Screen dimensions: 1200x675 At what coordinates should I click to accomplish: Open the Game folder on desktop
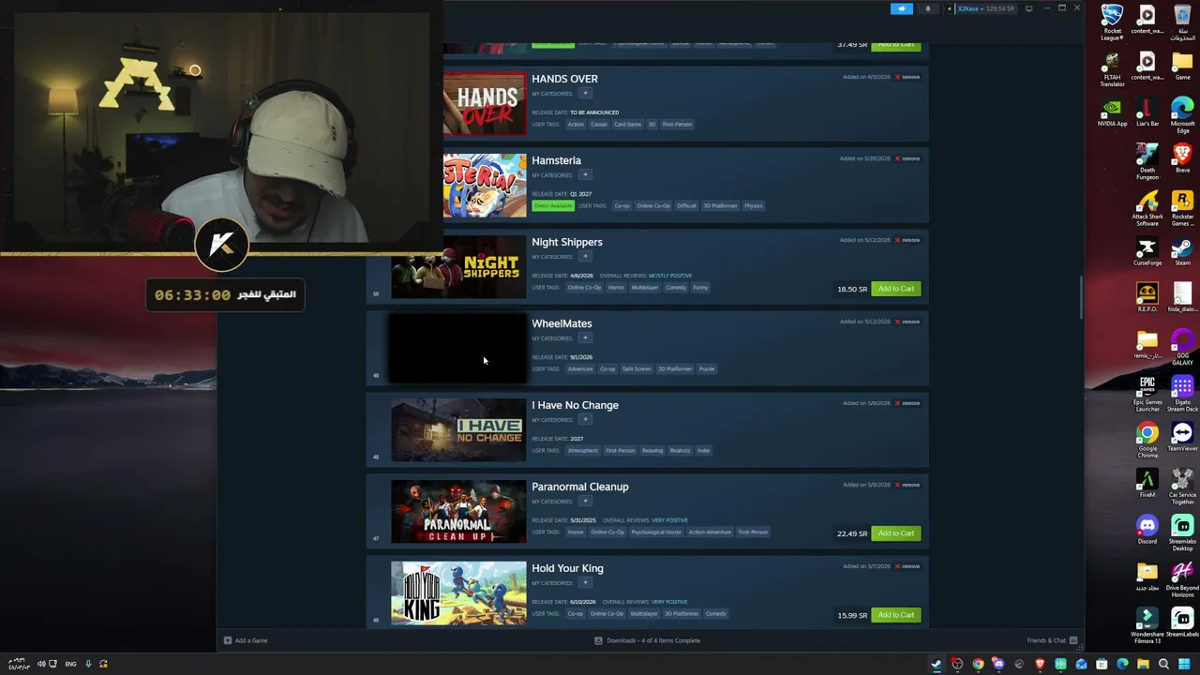1182,66
